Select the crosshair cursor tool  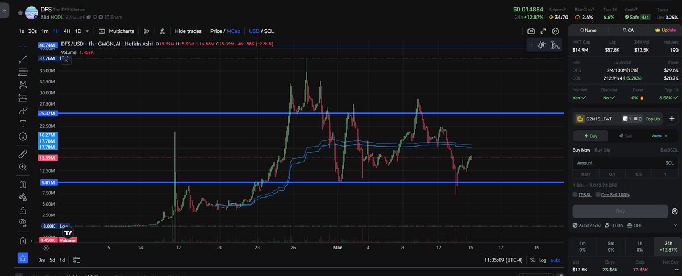(x=23, y=45)
